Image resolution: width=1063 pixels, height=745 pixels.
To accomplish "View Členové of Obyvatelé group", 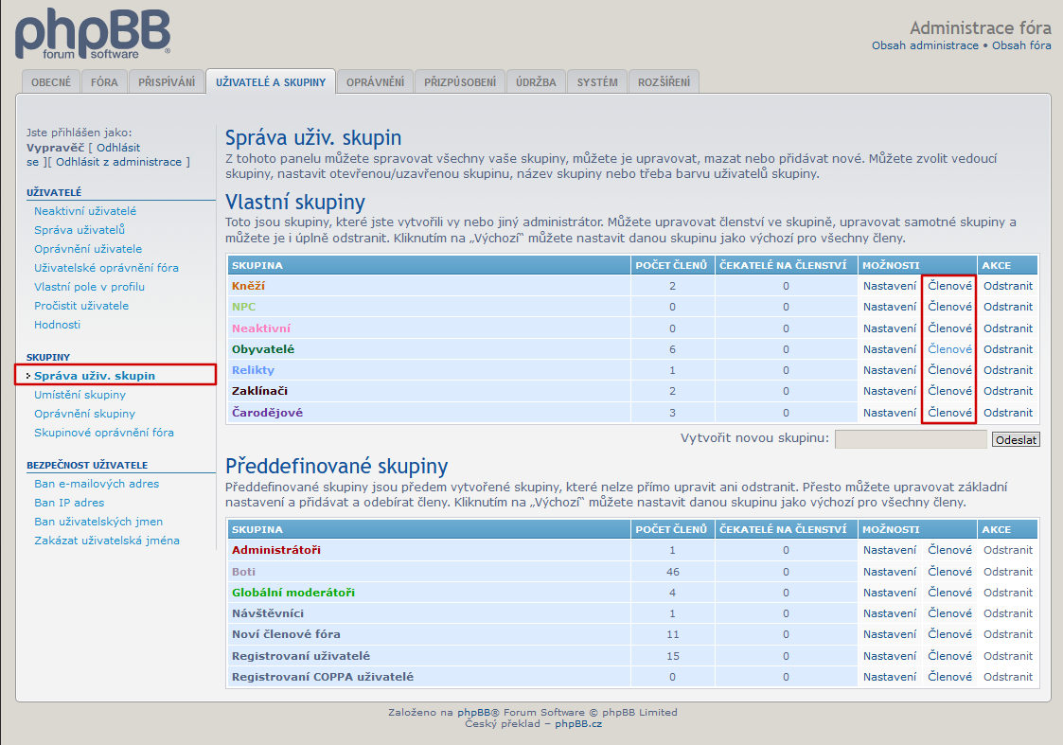I will coord(949,349).
